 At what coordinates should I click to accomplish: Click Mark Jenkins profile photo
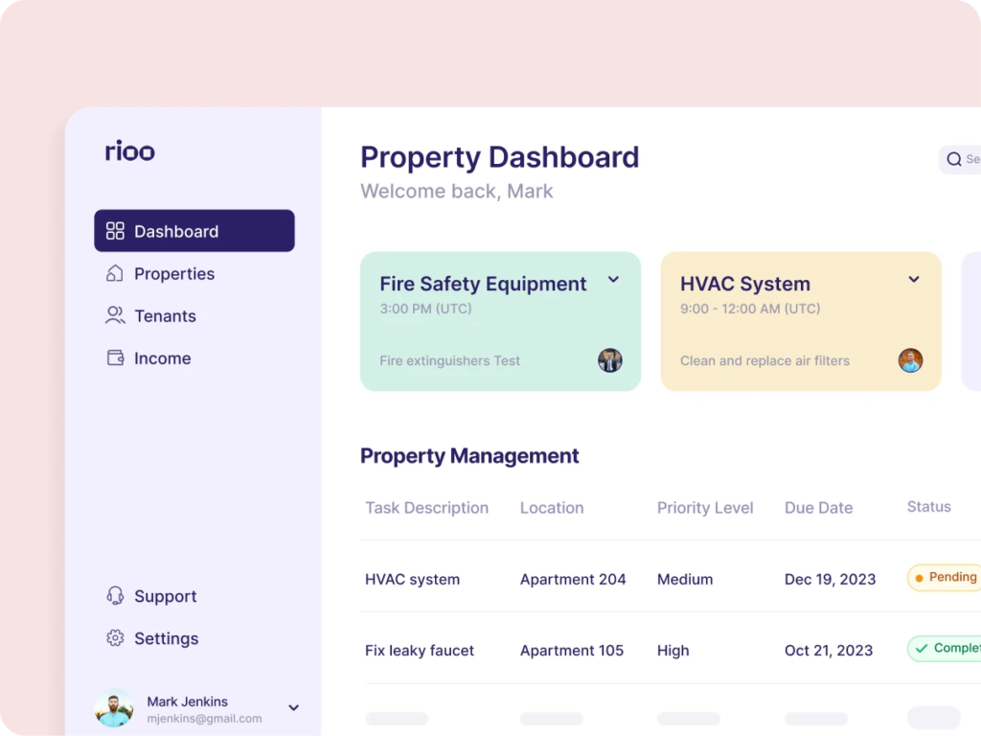(114, 708)
